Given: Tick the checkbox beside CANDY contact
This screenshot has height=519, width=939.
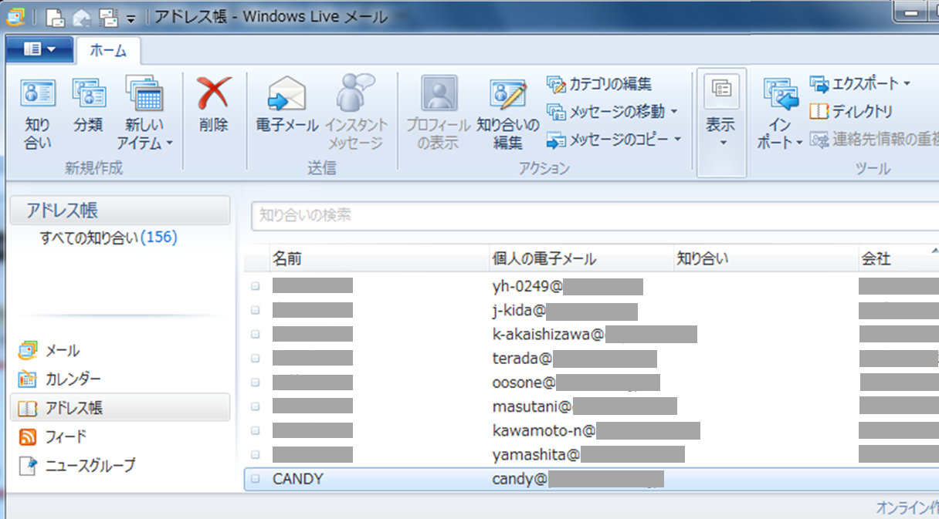Looking at the screenshot, I should 256,479.
